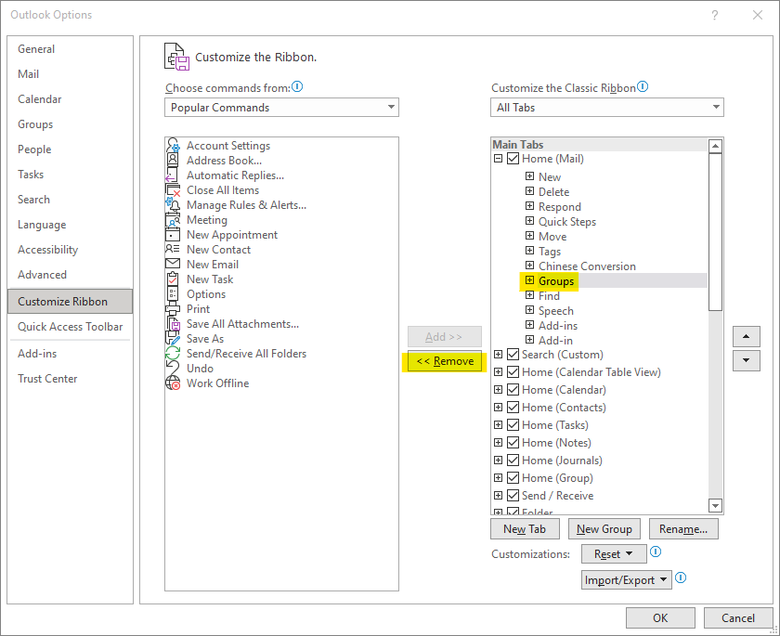Image resolution: width=780 pixels, height=636 pixels.
Task: Select the Manage Rules & Alerts icon
Action: pos(173,205)
